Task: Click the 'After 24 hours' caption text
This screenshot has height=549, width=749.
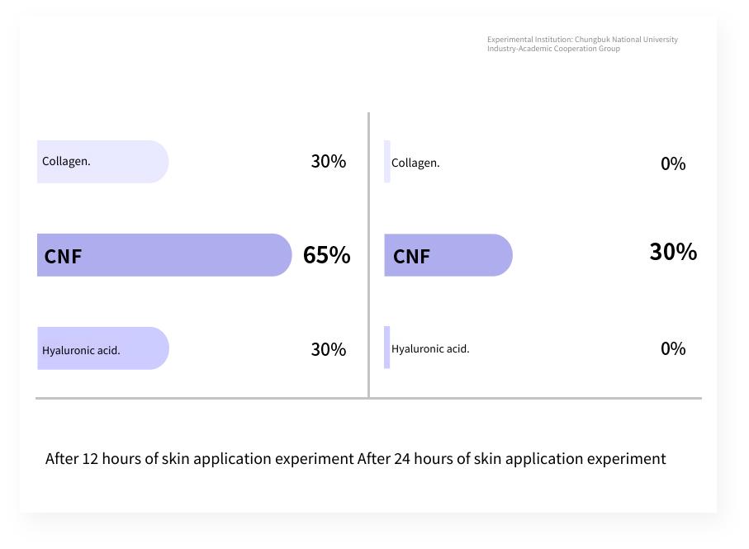Action: [x=512, y=458]
